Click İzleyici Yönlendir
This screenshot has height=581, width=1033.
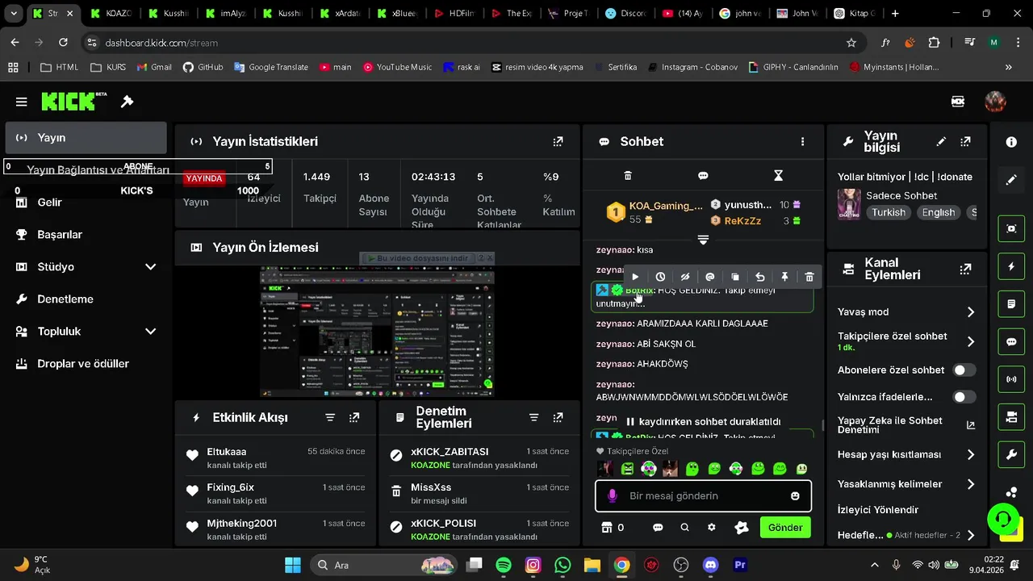pyautogui.click(x=878, y=510)
